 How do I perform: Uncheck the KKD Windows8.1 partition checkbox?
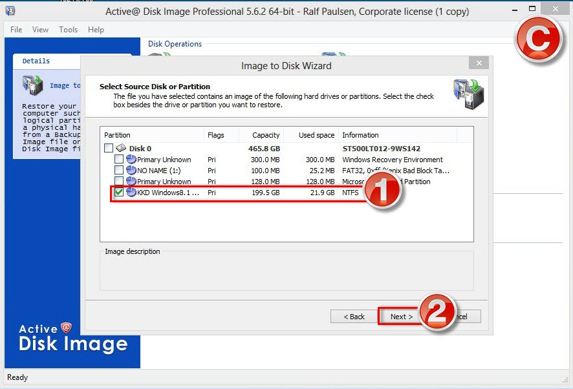(119, 192)
